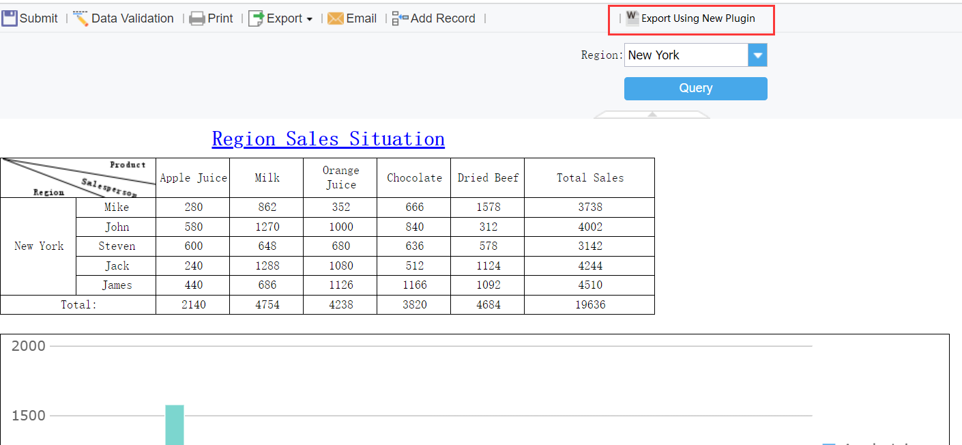The height and width of the screenshot is (445, 962).
Task: Click the Data Validation pencil icon
Action: point(81,18)
